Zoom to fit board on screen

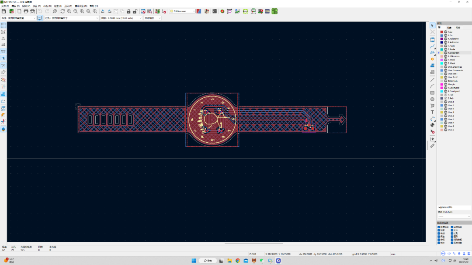click(82, 11)
